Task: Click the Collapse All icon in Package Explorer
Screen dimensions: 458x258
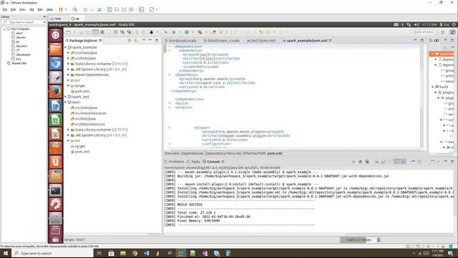Action: pyautogui.click(x=130, y=40)
